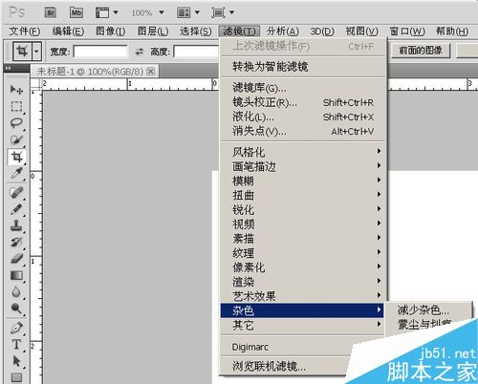Image resolution: width=478 pixels, height=384 pixels.
Task: Expand the 风格化 submenu
Action: coord(303,152)
